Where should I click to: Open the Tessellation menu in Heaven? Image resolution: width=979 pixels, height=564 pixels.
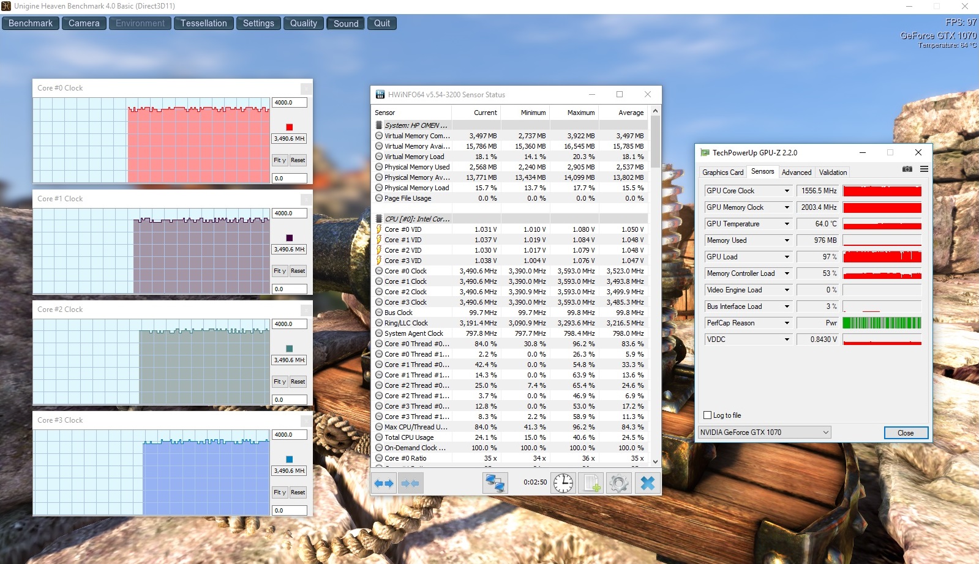pos(204,23)
